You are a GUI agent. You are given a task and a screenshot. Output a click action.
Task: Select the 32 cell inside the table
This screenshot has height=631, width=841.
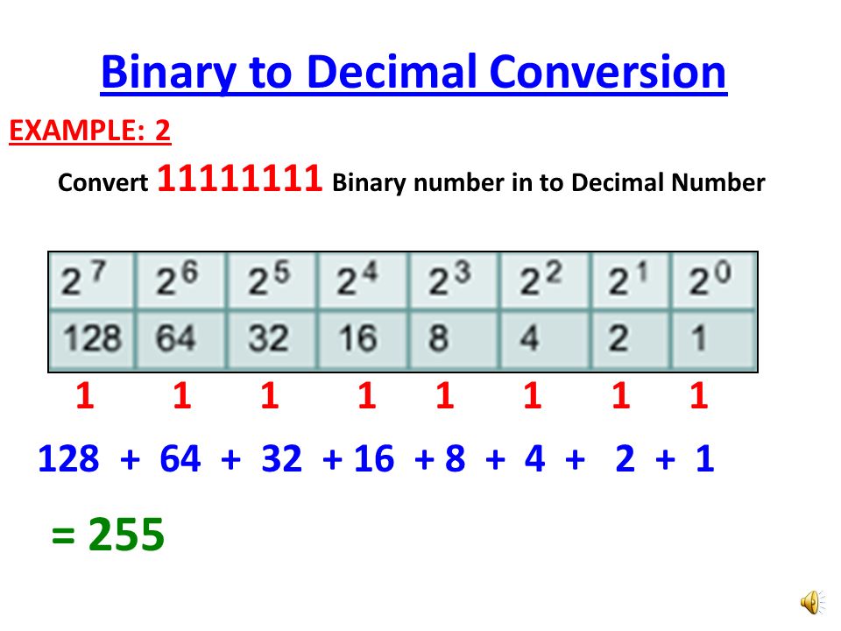[x=272, y=338]
